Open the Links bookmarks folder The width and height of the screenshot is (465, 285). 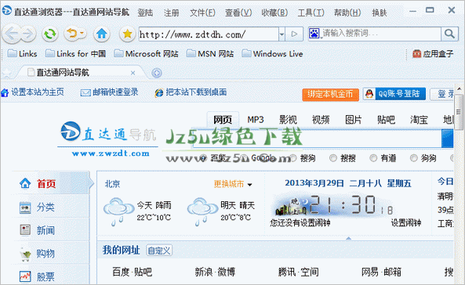click(x=22, y=53)
